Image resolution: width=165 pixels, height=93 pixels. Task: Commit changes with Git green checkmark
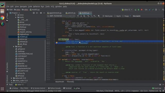153,10
